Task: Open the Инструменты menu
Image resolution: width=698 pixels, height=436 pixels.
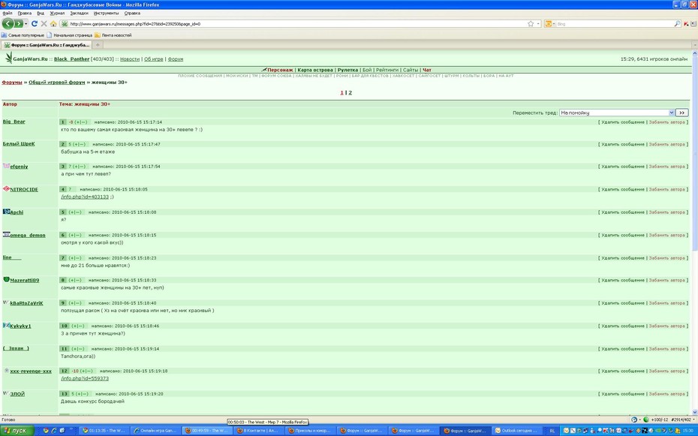Action: [x=106, y=14]
